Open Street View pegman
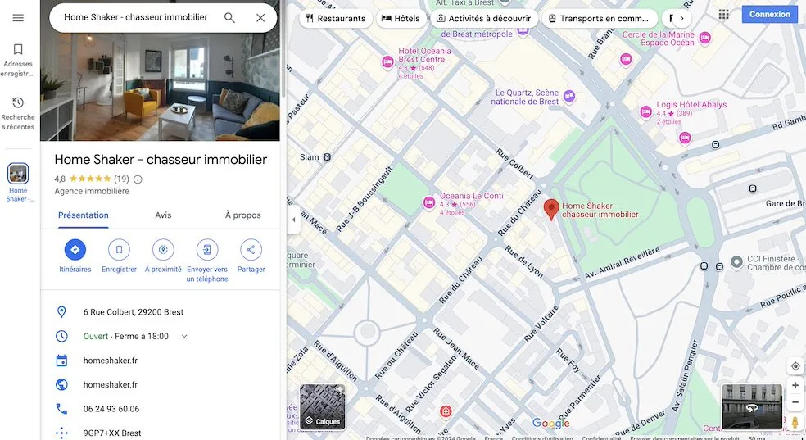The height and width of the screenshot is (440, 806). point(795,423)
